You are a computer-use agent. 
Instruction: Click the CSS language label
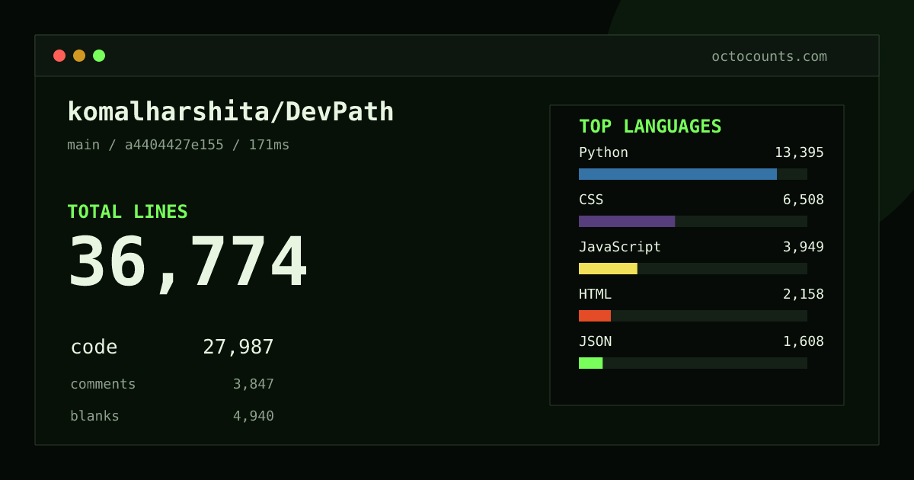pyautogui.click(x=591, y=200)
